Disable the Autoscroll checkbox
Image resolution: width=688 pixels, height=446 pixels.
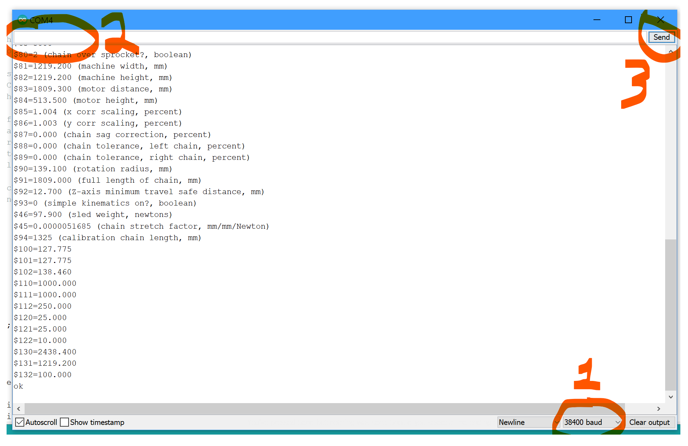pyautogui.click(x=20, y=422)
